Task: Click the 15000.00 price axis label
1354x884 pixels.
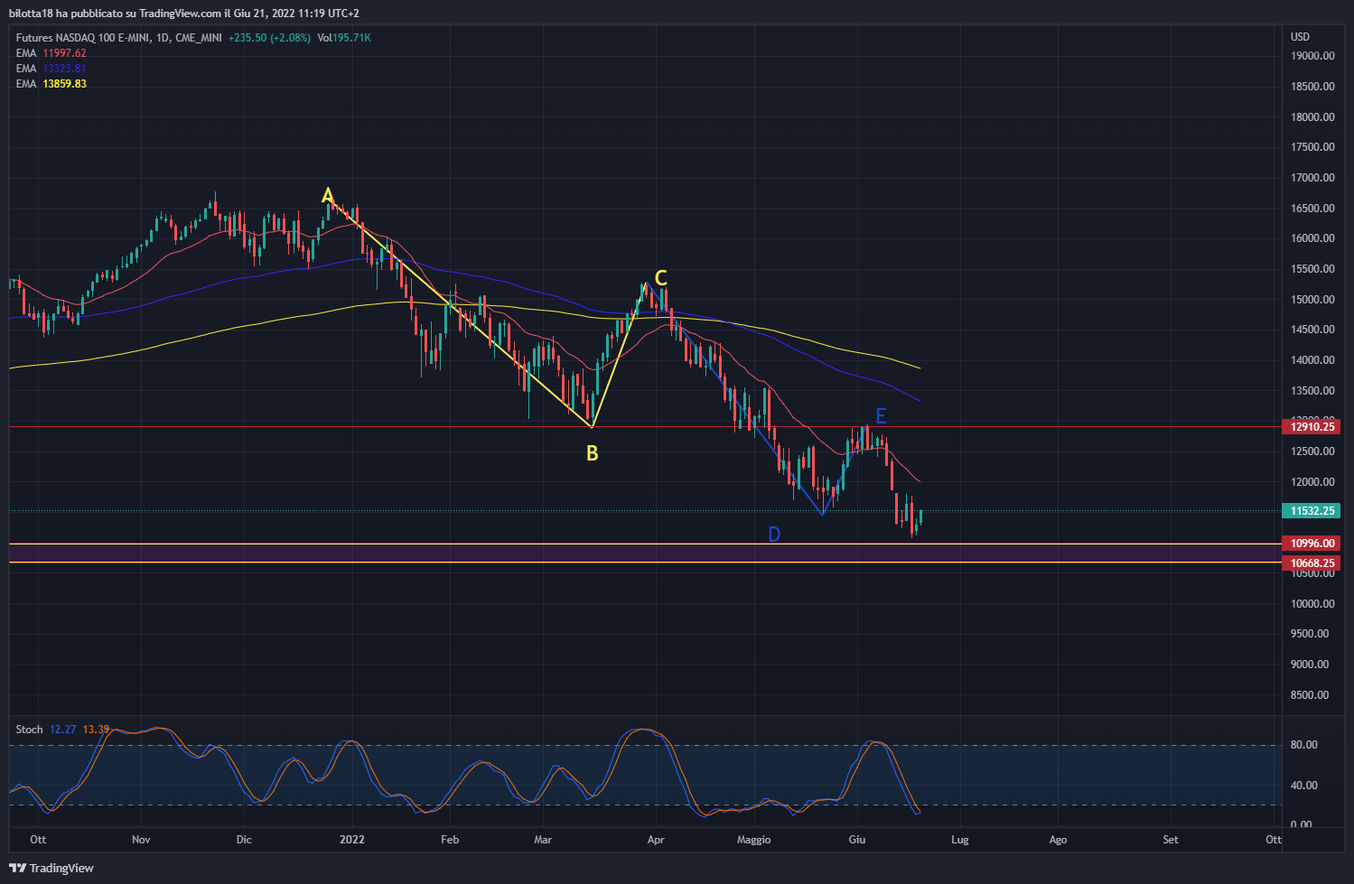Action: pos(1312,300)
